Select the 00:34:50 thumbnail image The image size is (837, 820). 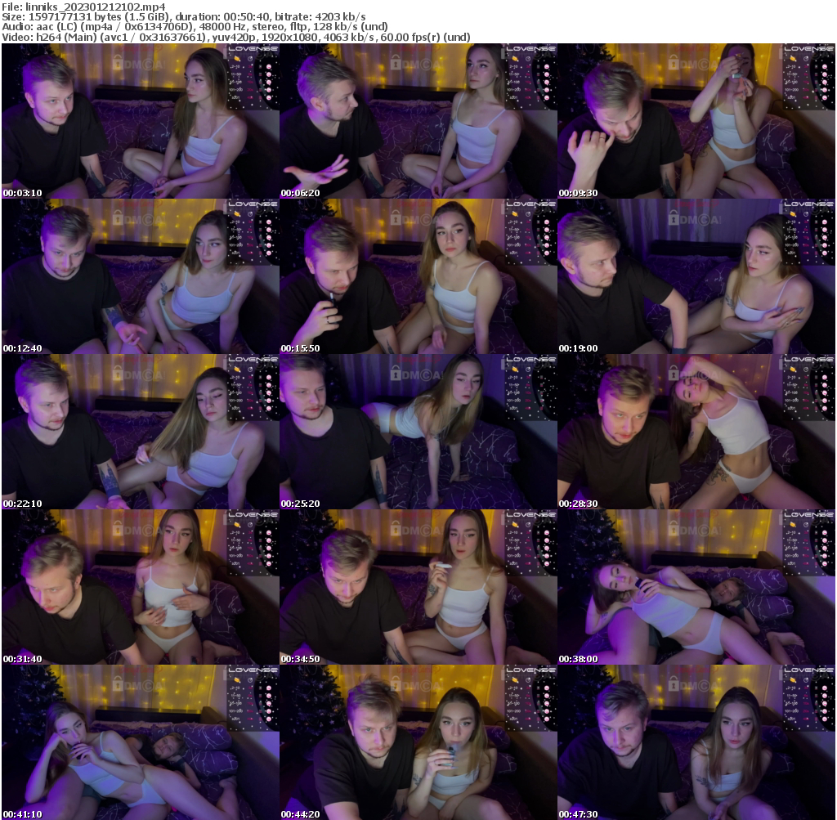418,585
